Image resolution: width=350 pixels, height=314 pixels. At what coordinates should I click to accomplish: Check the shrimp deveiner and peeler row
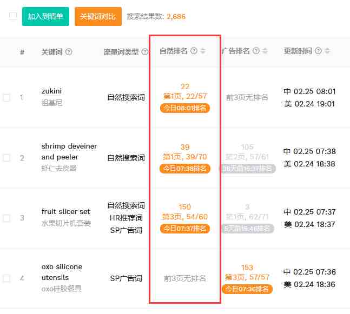[x=6, y=158]
